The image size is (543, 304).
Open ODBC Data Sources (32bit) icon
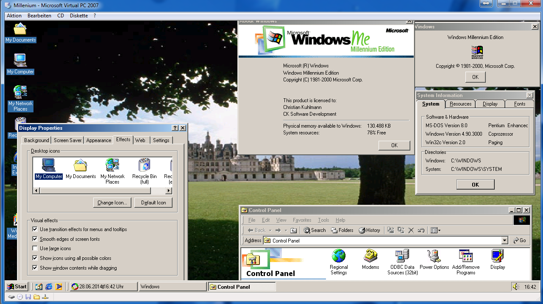402,257
